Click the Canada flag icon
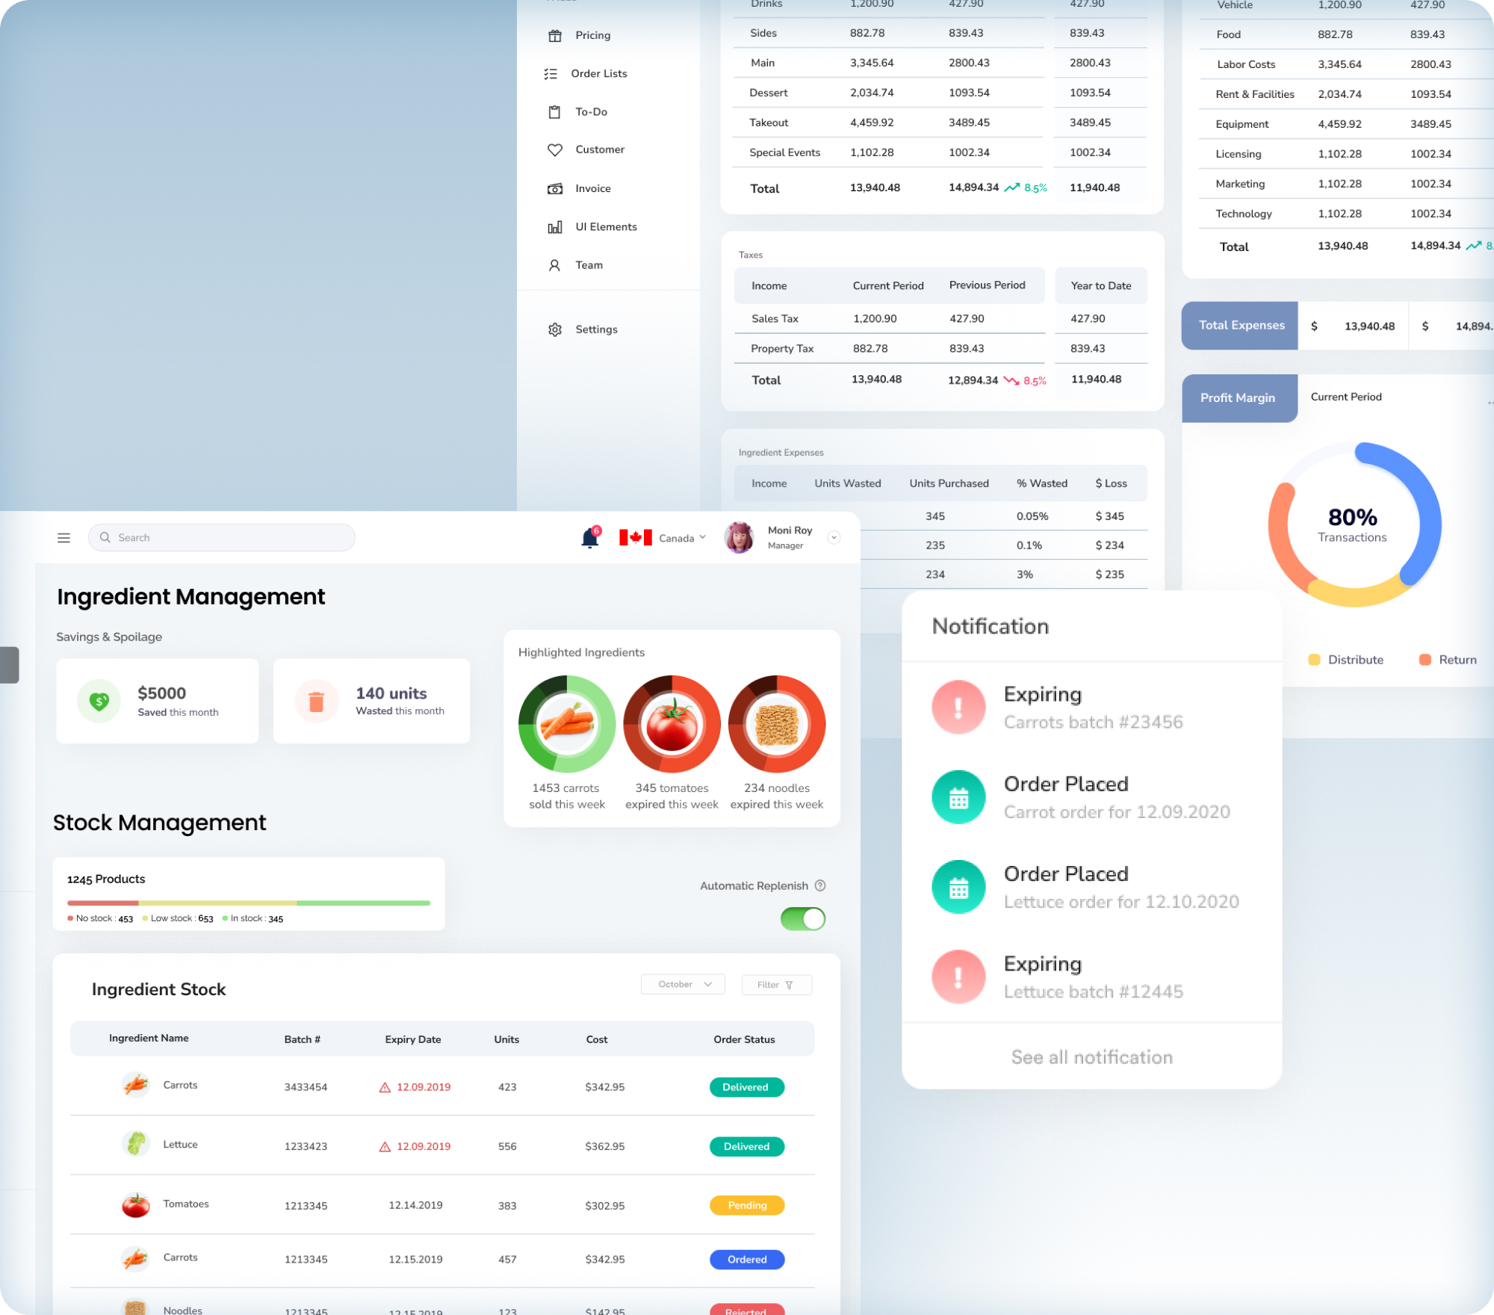 coord(634,537)
